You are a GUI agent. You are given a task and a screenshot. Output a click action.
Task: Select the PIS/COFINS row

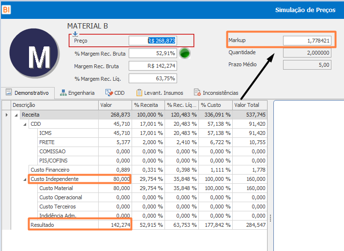pyautogui.click(x=152, y=161)
